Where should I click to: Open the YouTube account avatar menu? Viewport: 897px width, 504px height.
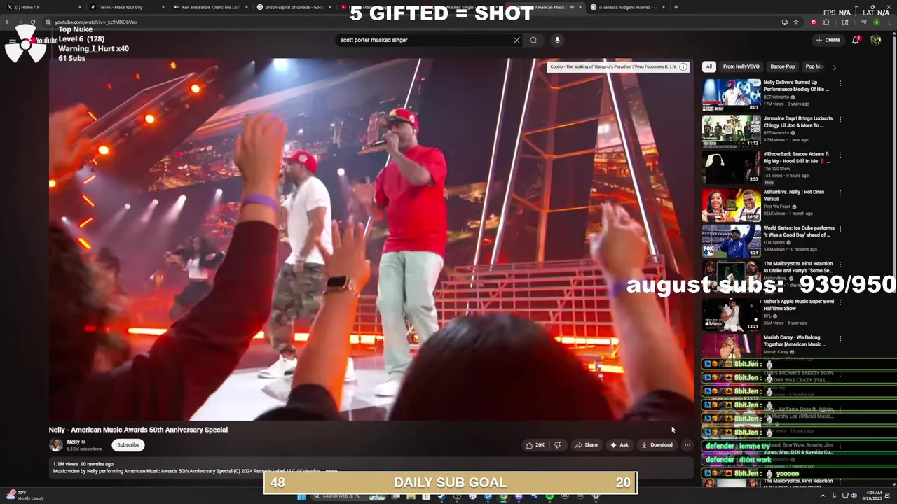pos(875,40)
